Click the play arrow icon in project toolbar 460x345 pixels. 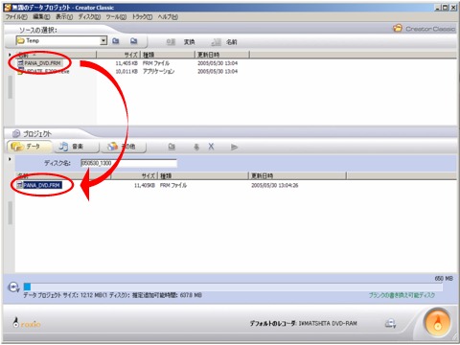(234, 147)
